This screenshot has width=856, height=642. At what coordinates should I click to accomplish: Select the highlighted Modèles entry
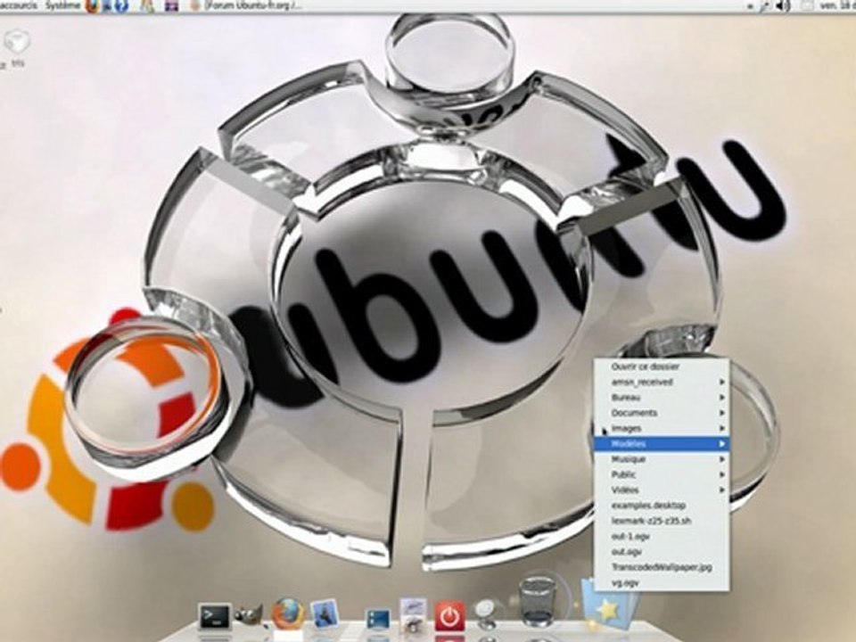[662, 444]
